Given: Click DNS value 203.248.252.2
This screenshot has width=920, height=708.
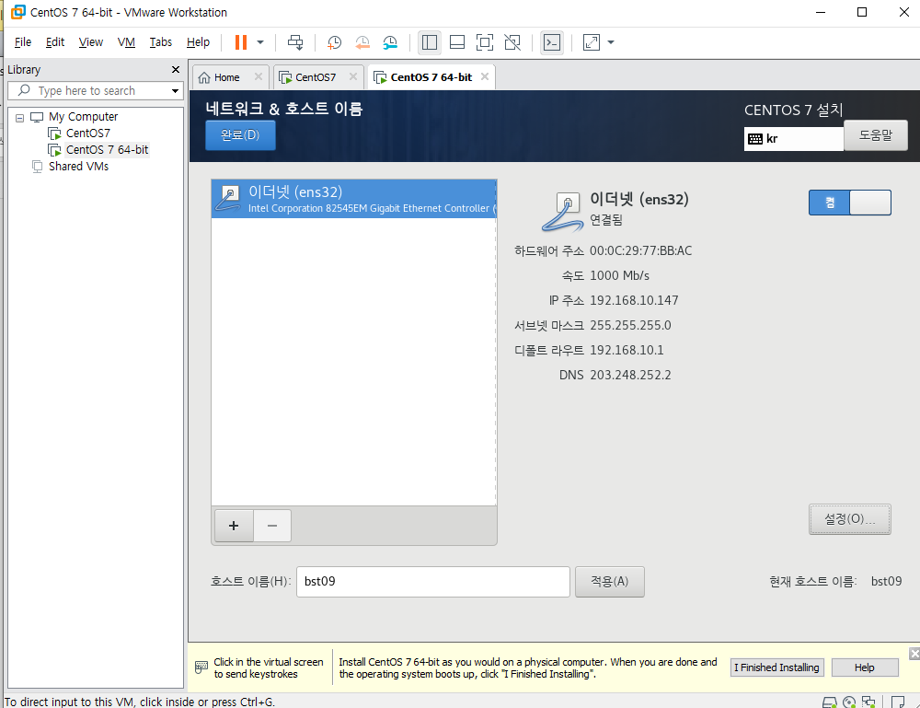Looking at the screenshot, I should click(631, 375).
